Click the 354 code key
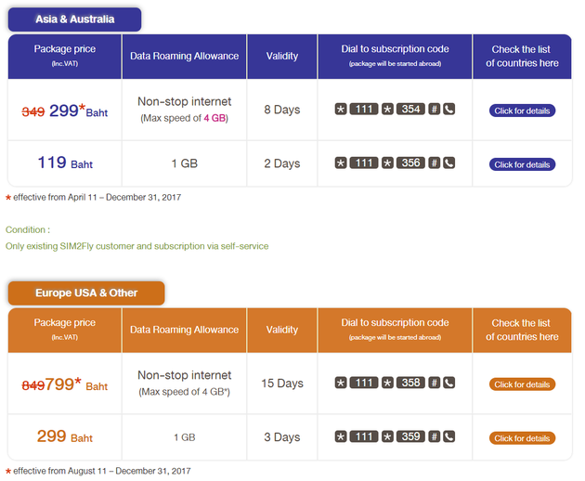Viewport: 585px width, 481px height. coord(410,109)
